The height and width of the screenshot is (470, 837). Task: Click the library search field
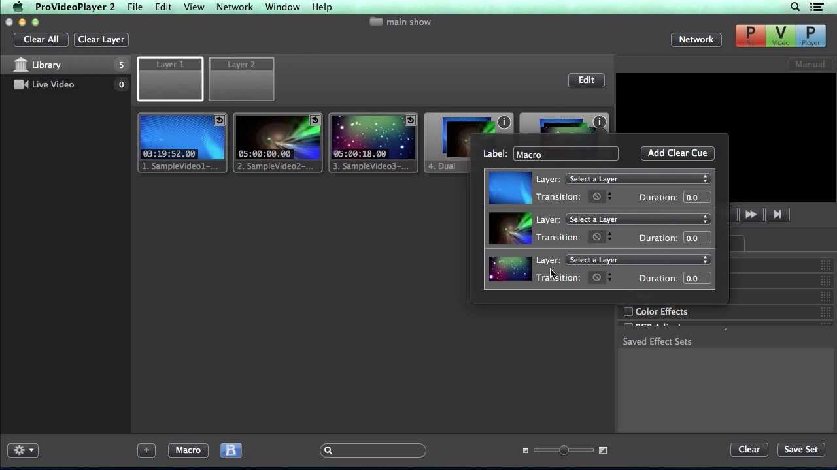(x=373, y=450)
